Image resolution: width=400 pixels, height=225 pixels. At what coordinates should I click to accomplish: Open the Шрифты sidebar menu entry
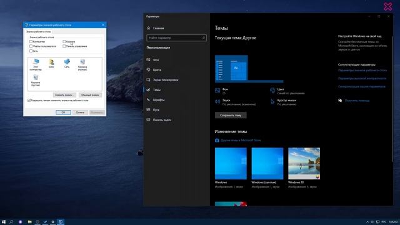point(159,100)
